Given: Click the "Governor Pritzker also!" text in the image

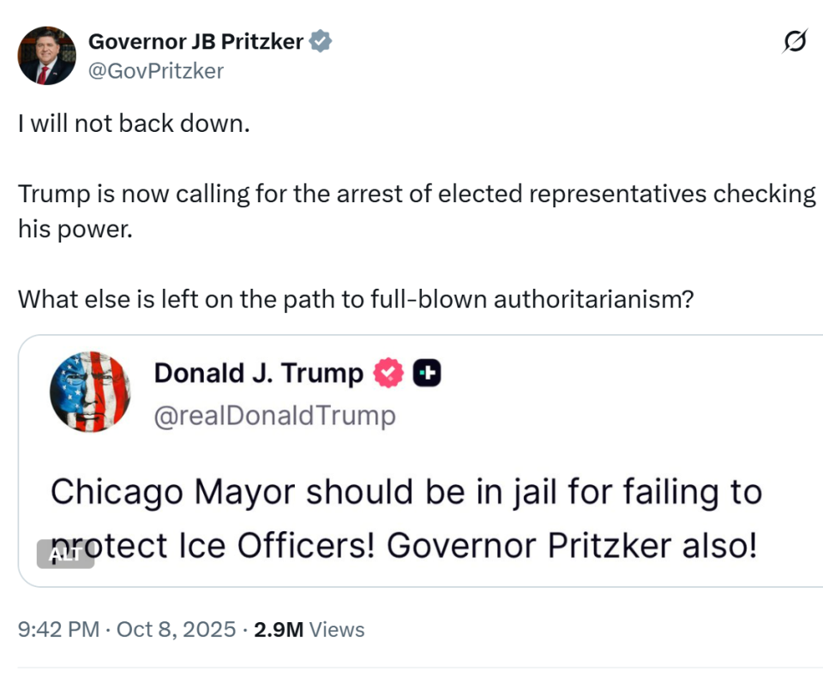Looking at the screenshot, I should coord(572,546).
